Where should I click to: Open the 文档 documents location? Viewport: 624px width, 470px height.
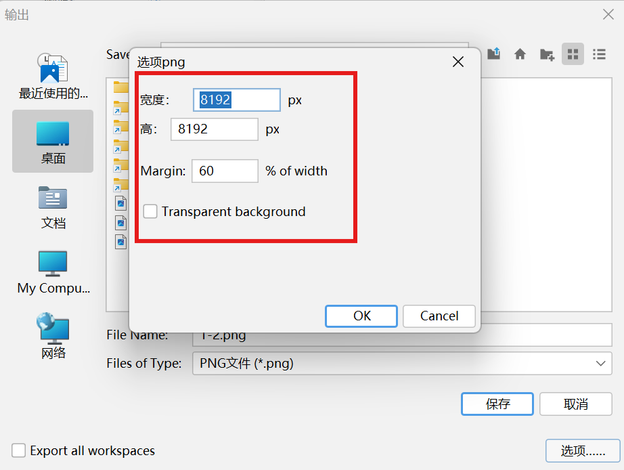tap(53, 207)
